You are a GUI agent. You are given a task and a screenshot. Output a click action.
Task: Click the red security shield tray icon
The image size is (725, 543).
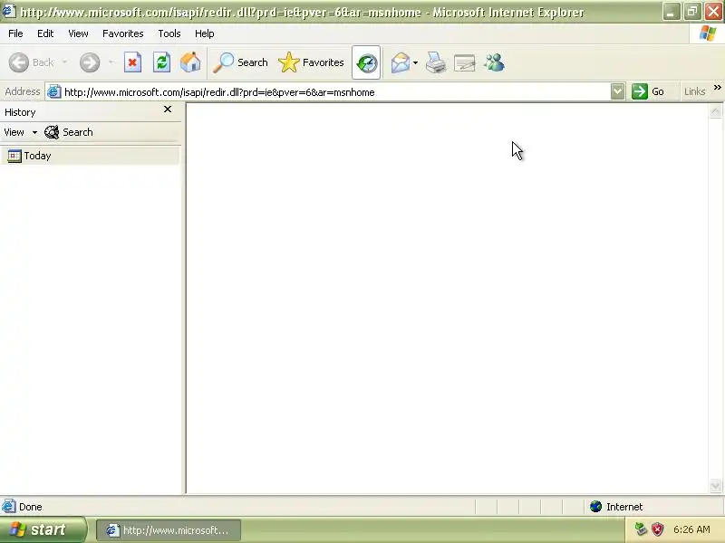[x=657, y=529]
